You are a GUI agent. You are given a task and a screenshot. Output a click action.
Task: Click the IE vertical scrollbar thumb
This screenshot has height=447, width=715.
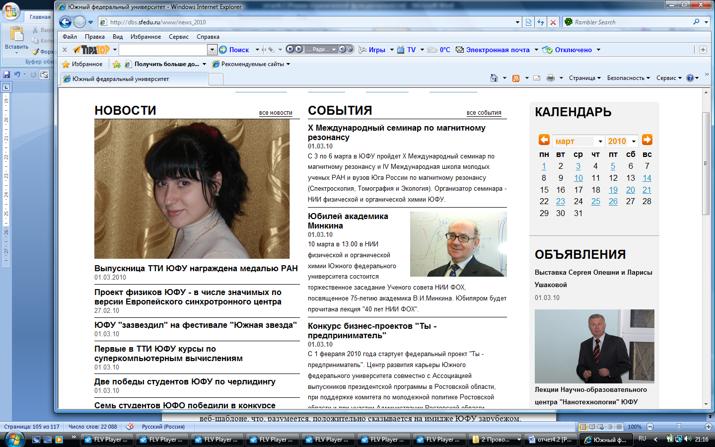(x=706, y=163)
